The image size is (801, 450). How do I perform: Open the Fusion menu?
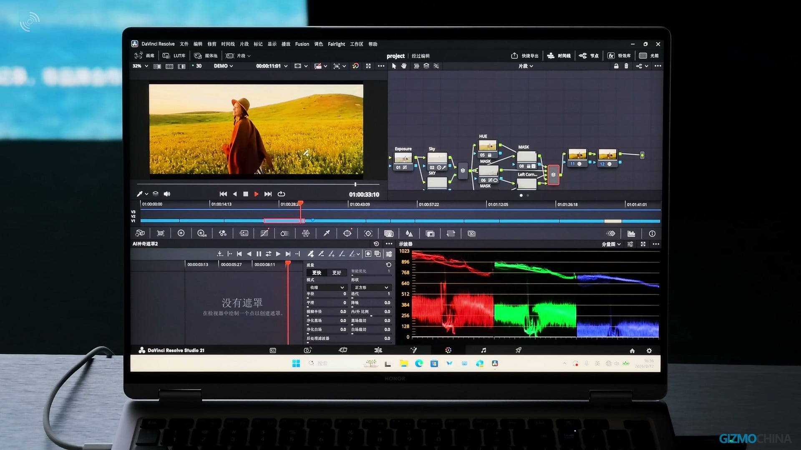click(x=302, y=44)
